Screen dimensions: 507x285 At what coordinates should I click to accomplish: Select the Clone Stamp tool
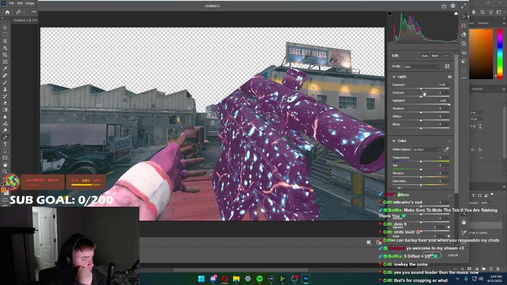(x=5, y=89)
